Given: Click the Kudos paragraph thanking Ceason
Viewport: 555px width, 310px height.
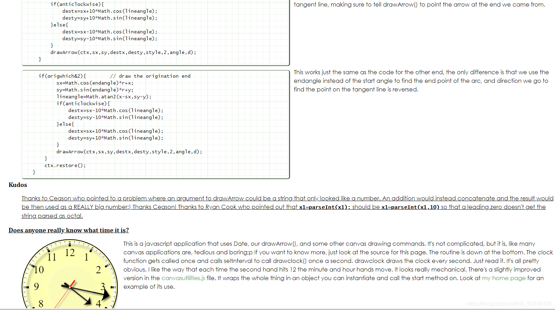Looking at the screenshot, I should tap(287, 207).
